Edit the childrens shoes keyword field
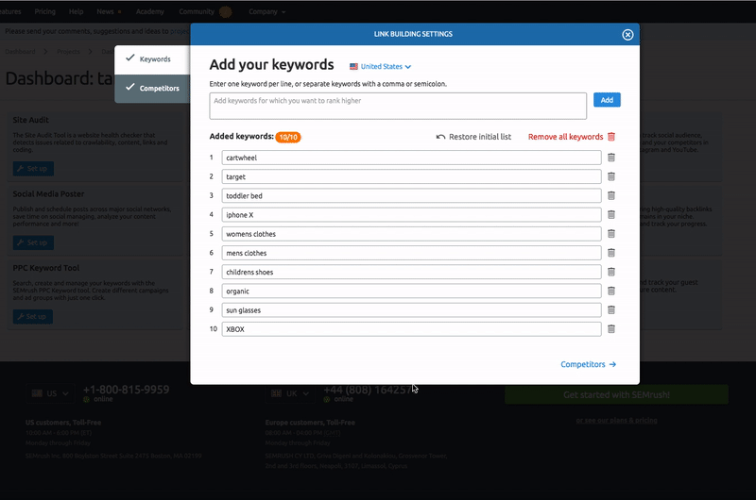 tap(411, 272)
